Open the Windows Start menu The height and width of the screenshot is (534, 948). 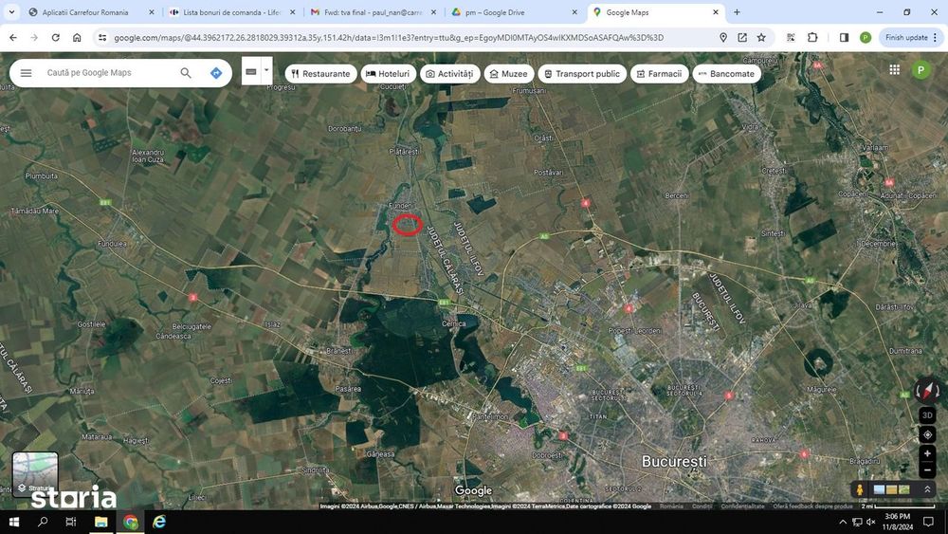[x=13, y=522]
